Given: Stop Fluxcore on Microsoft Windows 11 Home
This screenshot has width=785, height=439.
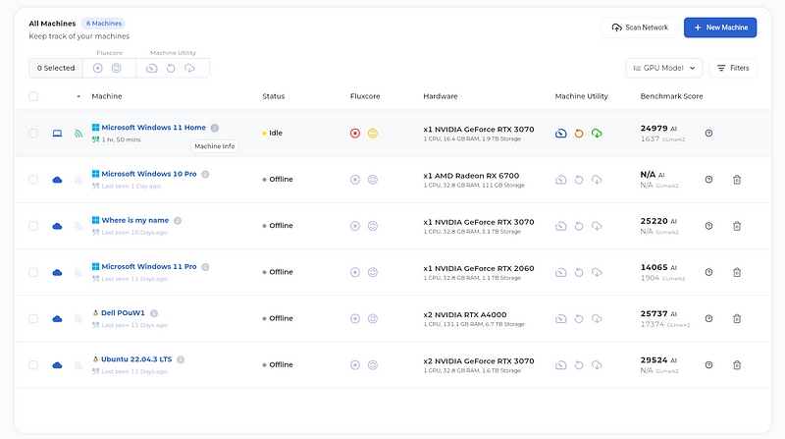Looking at the screenshot, I should (355, 134).
